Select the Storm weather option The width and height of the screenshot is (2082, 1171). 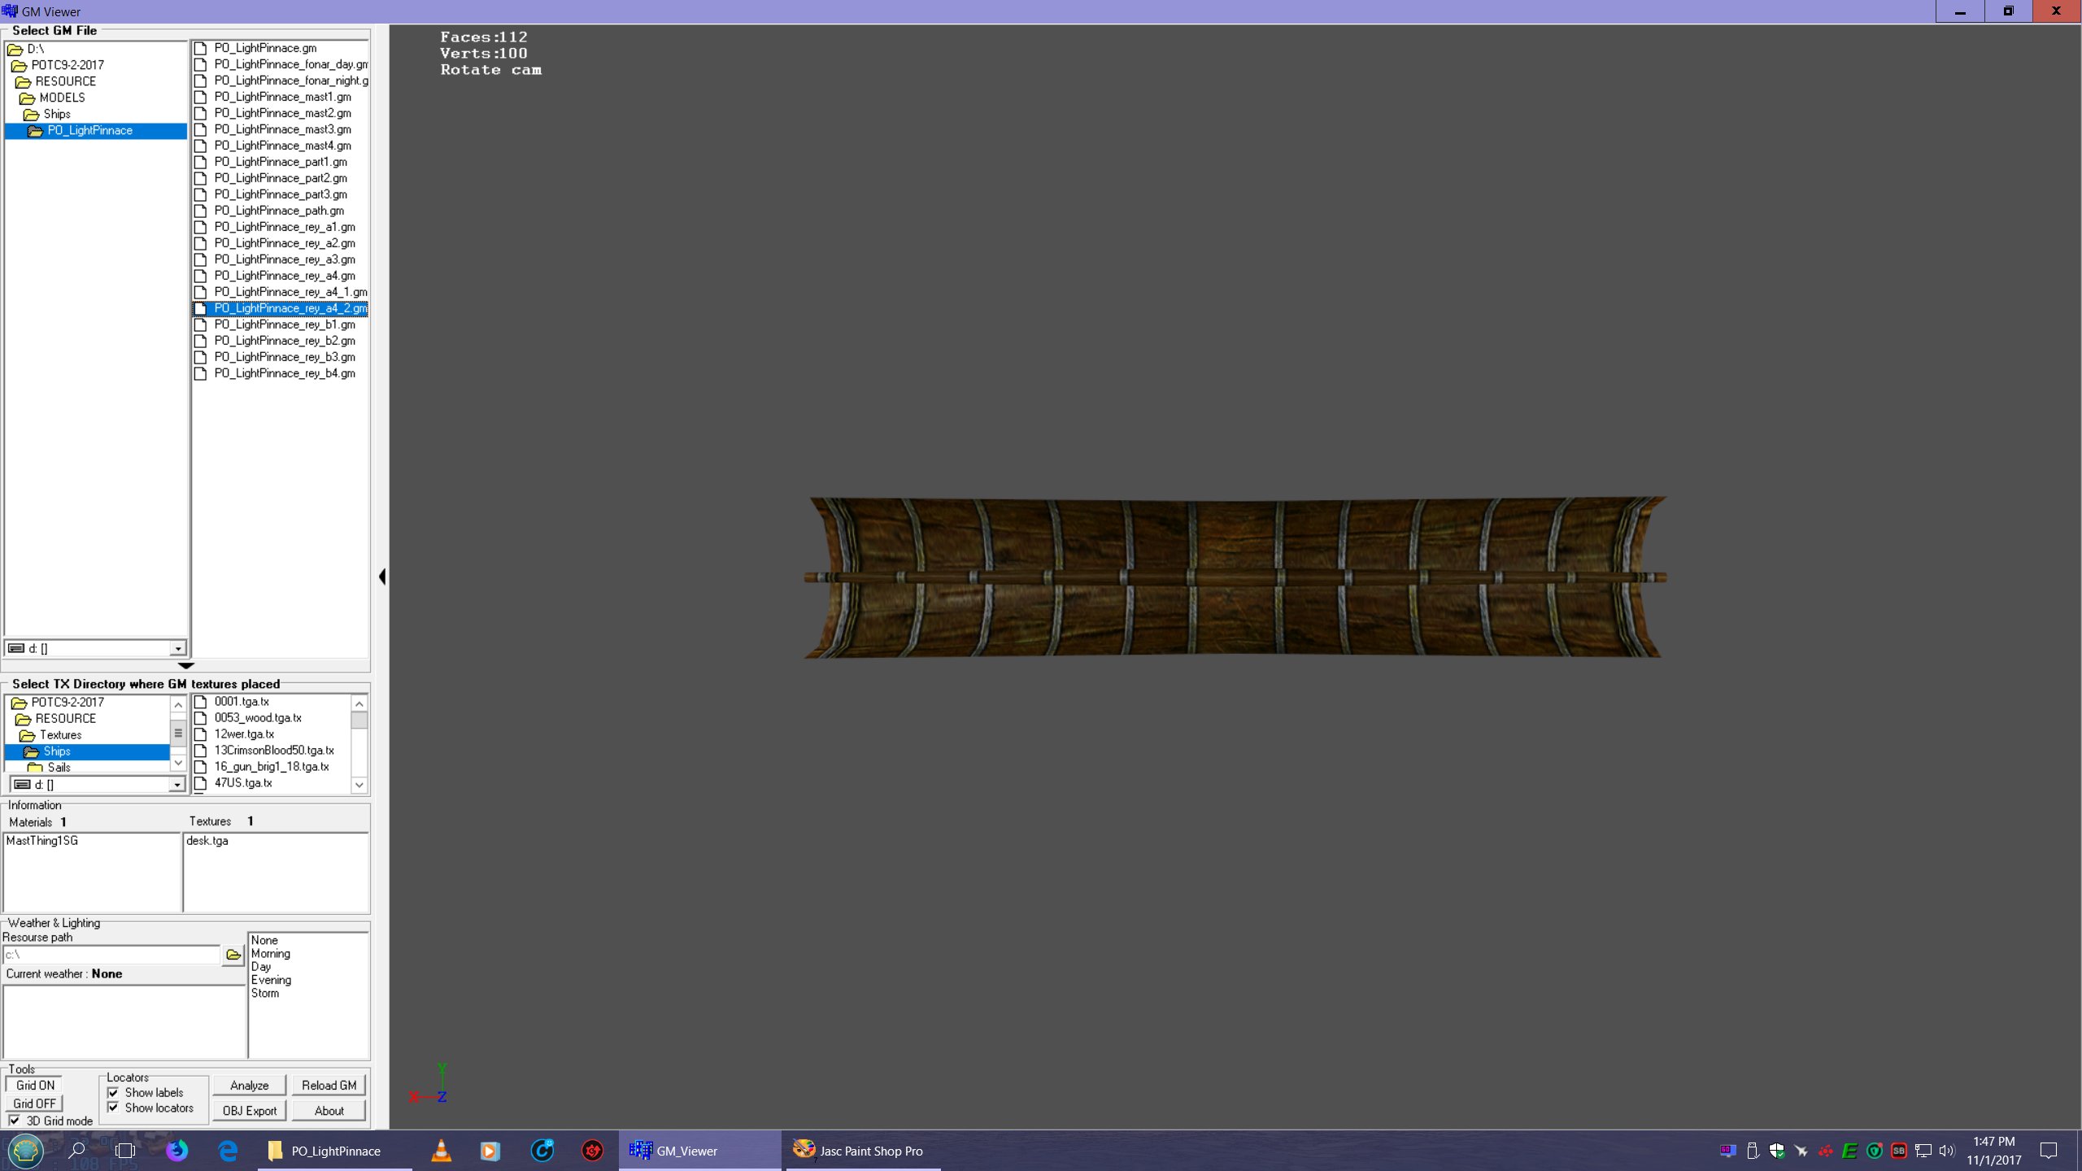coord(265,993)
